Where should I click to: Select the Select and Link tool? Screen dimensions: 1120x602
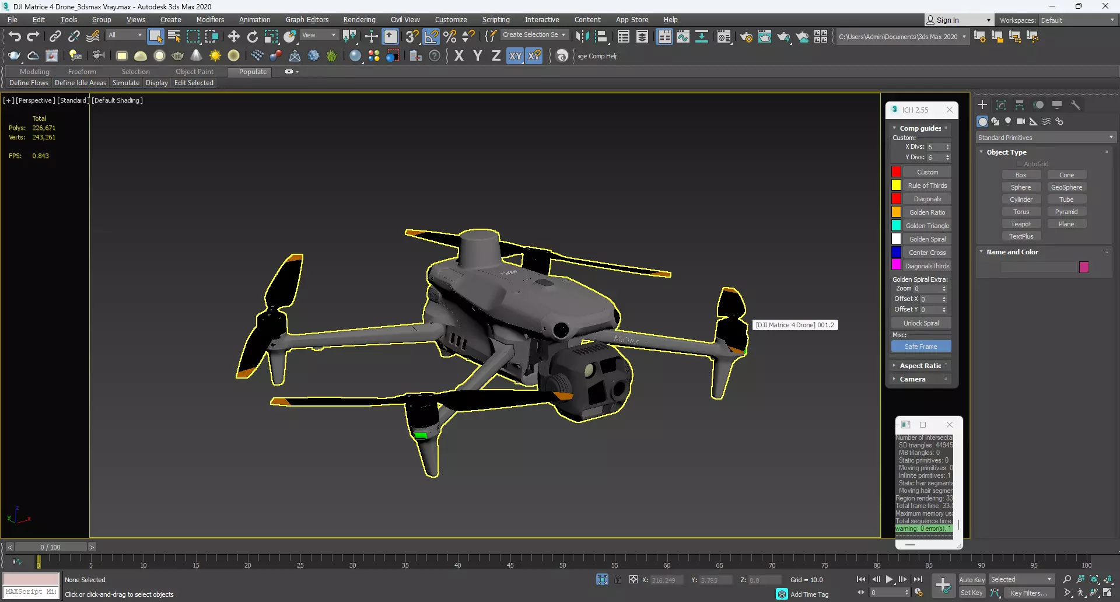(x=55, y=36)
